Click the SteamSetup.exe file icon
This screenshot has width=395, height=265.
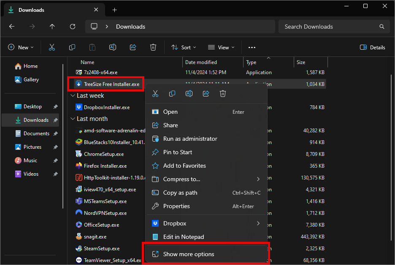point(79,249)
